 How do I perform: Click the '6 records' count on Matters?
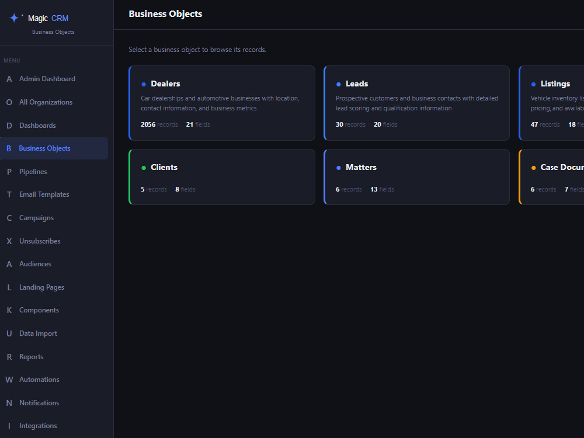coord(349,190)
